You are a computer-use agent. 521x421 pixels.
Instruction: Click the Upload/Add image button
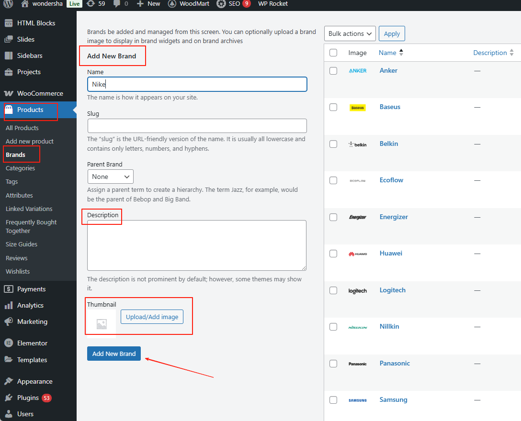pyautogui.click(x=152, y=317)
